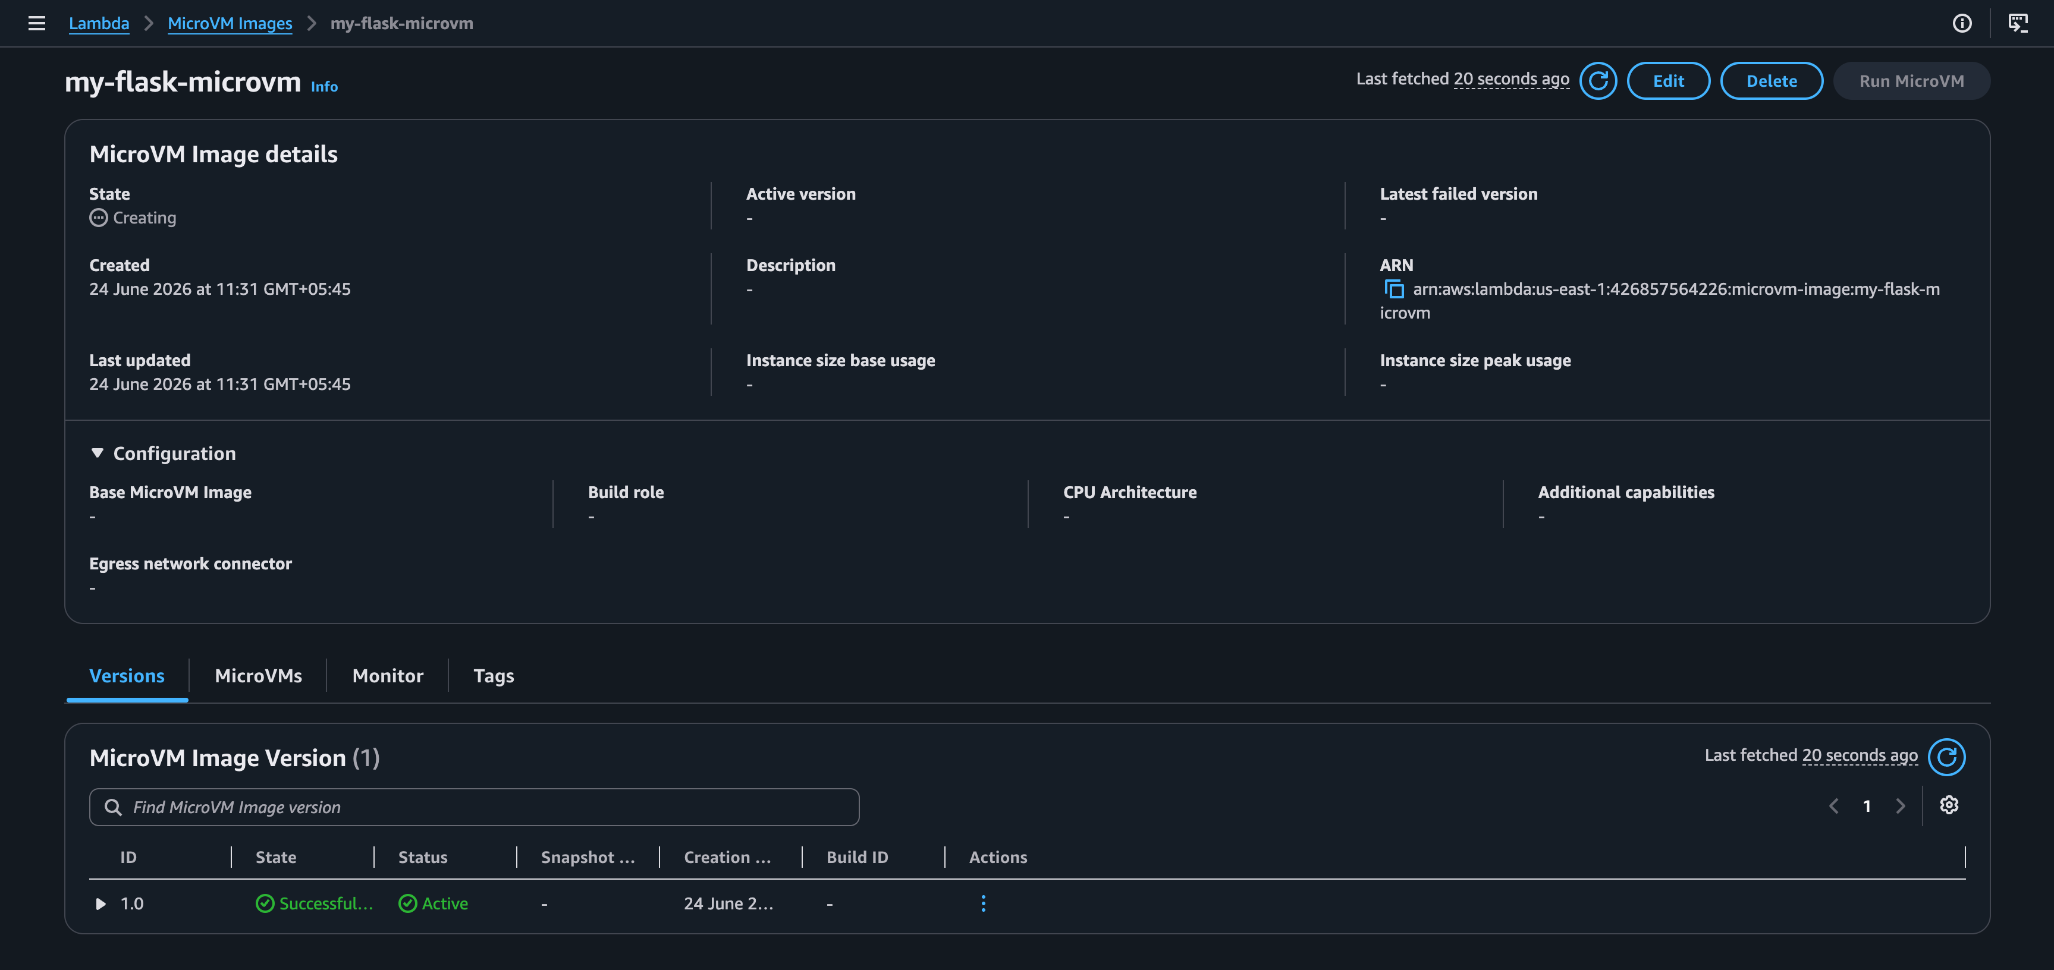The height and width of the screenshot is (970, 2054).
Task: Click the 'Successful...' state of version 1.0
Action: (x=314, y=903)
